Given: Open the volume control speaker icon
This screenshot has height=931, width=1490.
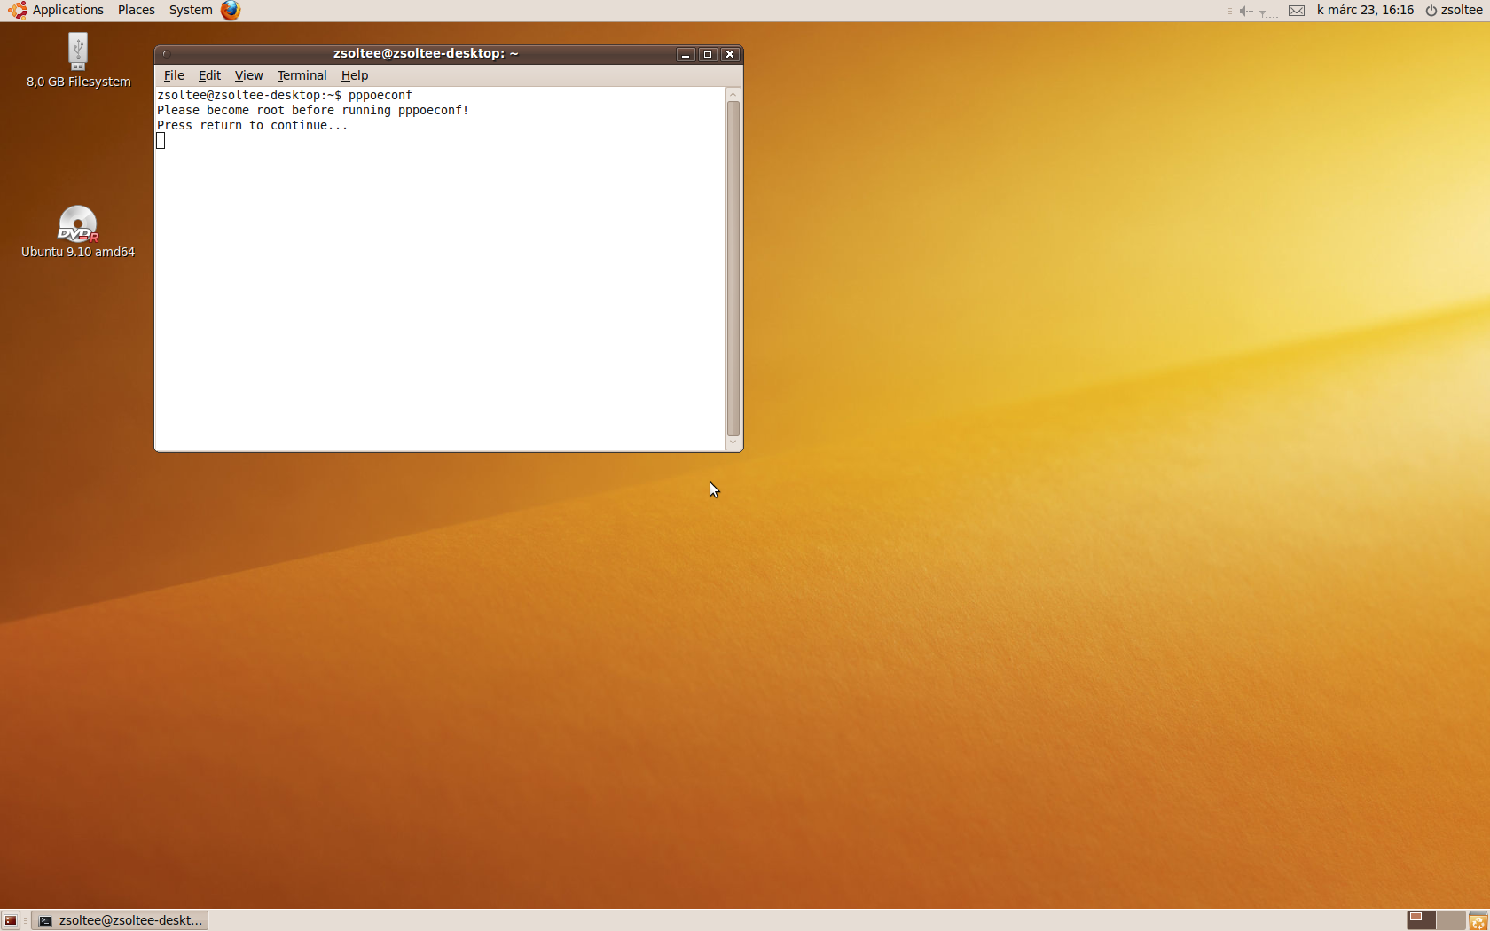Looking at the screenshot, I should pyautogui.click(x=1246, y=11).
